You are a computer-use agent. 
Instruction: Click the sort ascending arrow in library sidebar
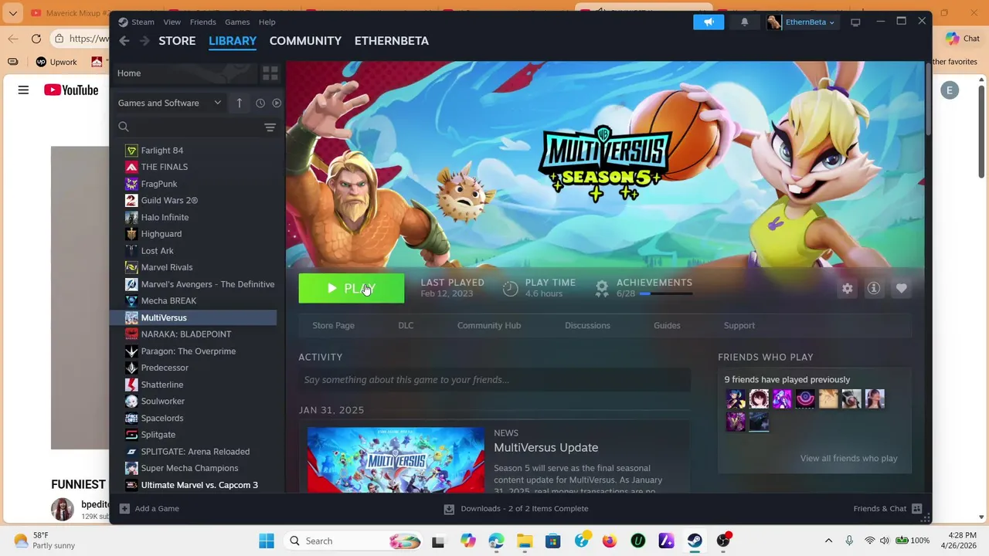(x=239, y=103)
